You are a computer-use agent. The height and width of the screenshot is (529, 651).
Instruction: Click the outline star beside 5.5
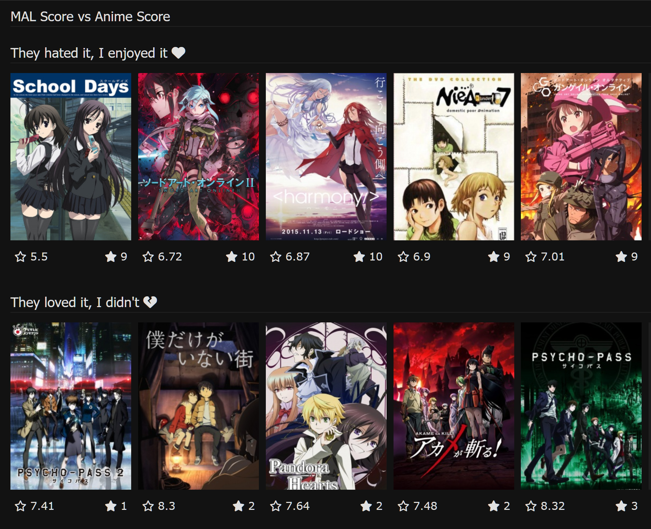(21, 257)
